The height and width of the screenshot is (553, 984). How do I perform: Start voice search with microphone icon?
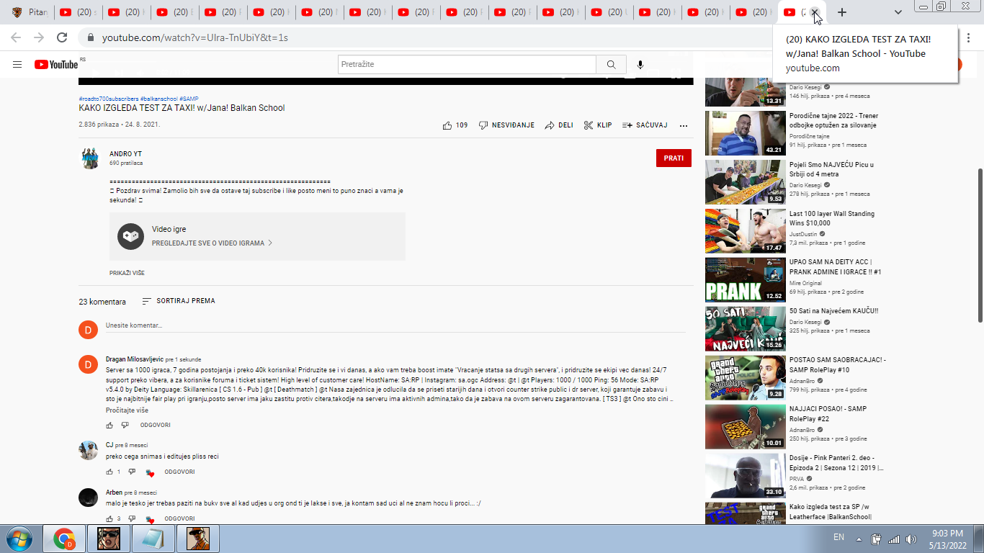pyautogui.click(x=640, y=65)
